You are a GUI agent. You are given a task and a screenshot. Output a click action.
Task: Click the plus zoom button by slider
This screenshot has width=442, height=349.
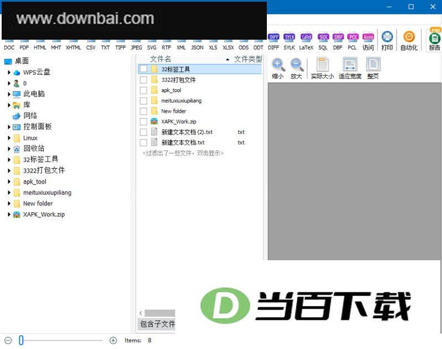tap(113, 341)
